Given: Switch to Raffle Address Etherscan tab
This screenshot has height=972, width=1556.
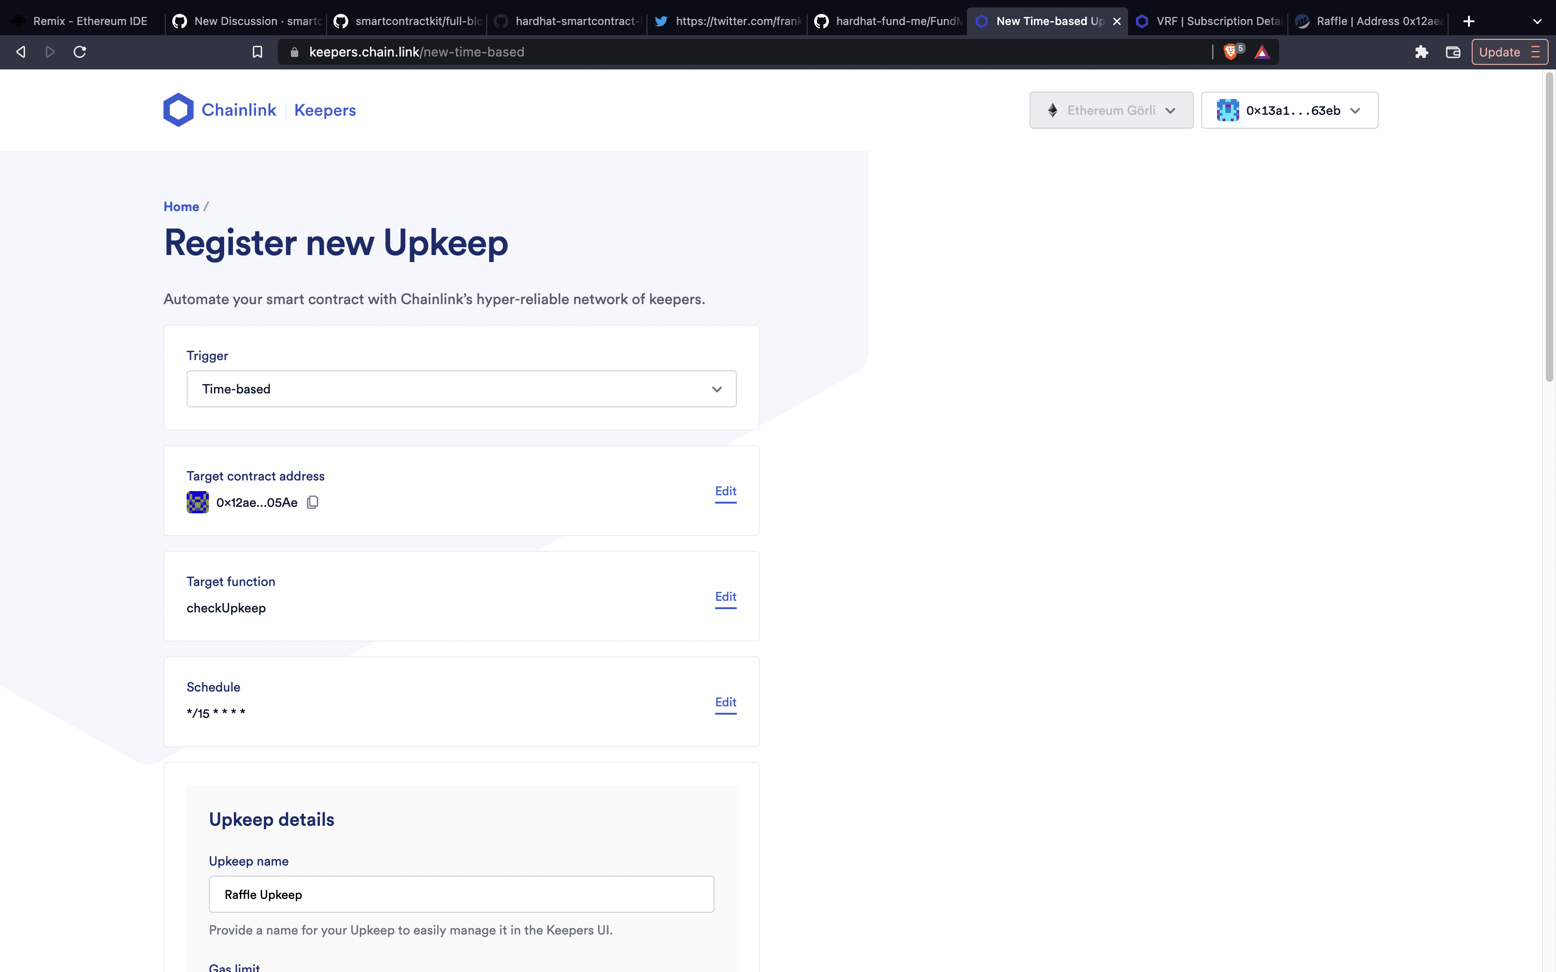Looking at the screenshot, I should (1369, 21).
